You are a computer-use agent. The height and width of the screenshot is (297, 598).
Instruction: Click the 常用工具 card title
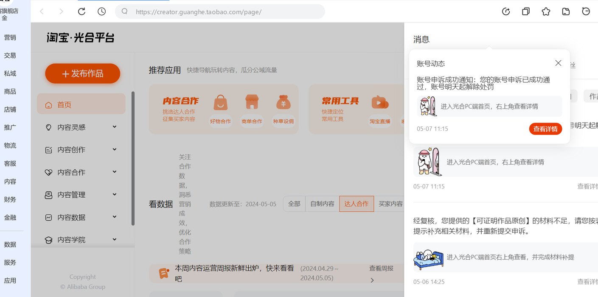click(x=340, y=101)
